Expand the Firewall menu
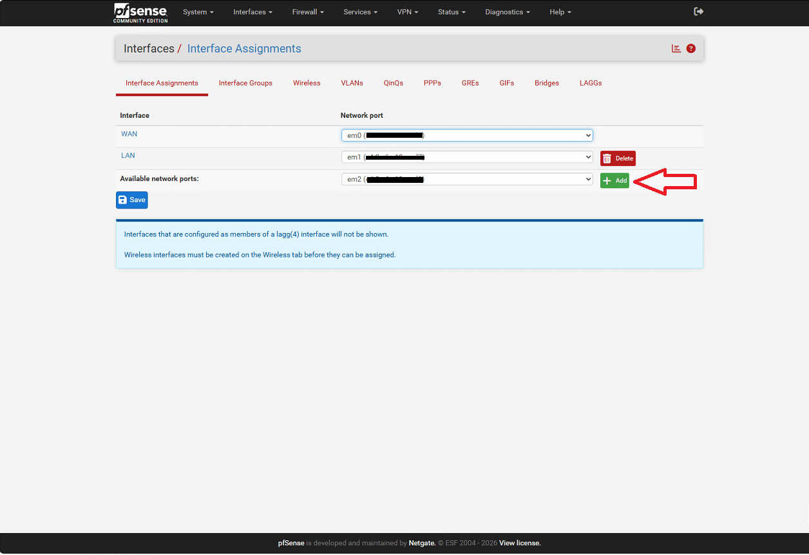This screenshot has height=555, width=809. tap(308, 12)
